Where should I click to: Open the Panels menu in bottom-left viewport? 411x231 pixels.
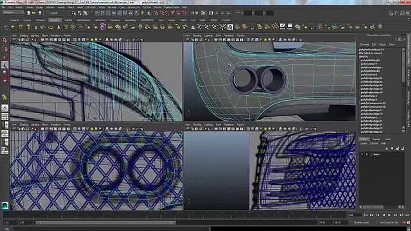[x=67, y=124]
